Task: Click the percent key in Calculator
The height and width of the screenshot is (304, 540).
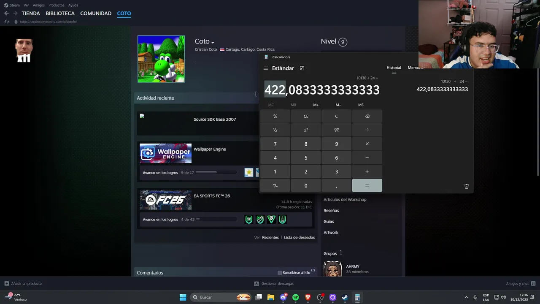Action: coord(275,116)
